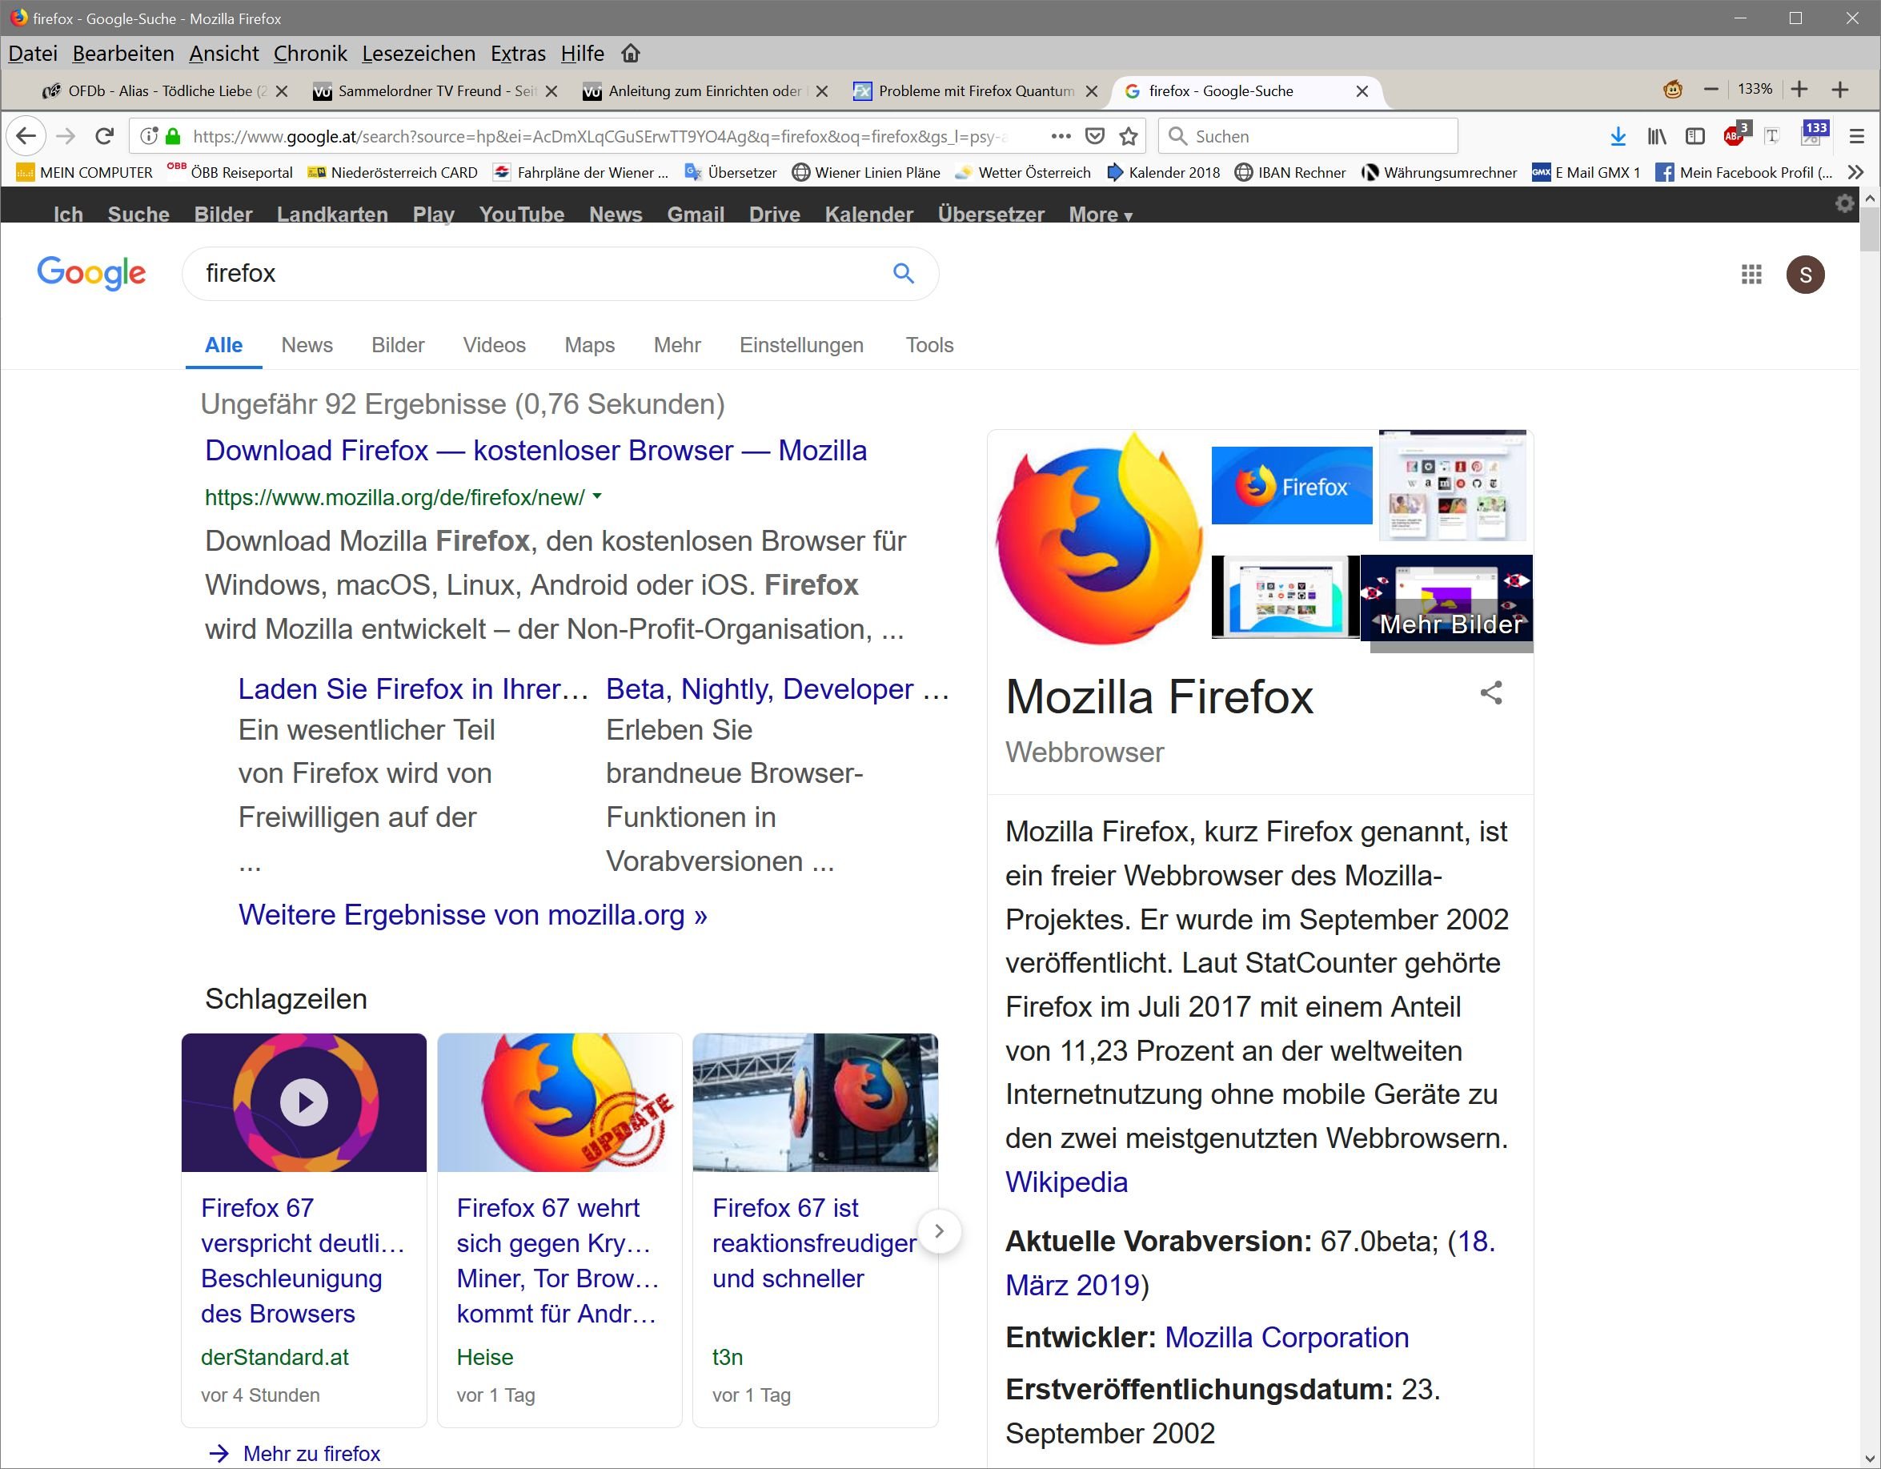This screenshot has height=1469, width=1881.
Task: Click the reload page icon
Action: [x=104, y=136]
